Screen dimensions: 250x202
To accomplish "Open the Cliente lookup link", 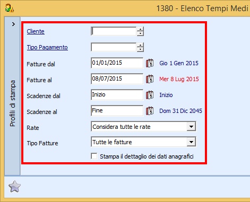I will [x=36, y=31].
